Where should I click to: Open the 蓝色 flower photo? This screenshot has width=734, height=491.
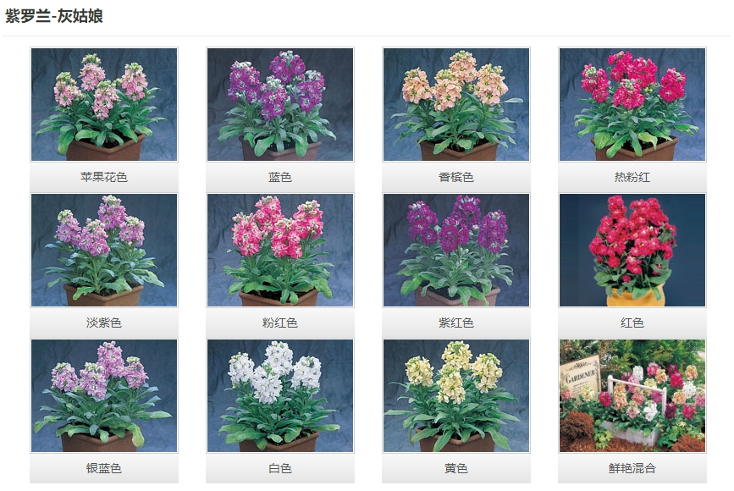(280, 104)
